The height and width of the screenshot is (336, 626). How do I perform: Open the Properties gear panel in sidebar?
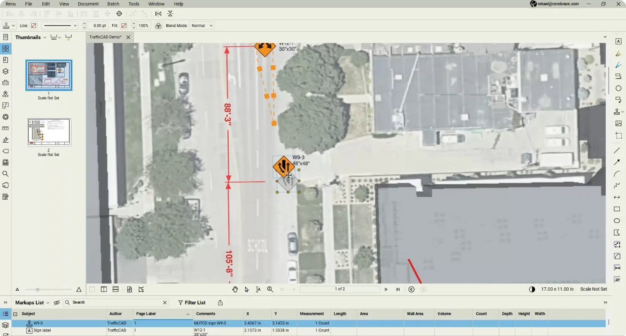pos(5,117)
